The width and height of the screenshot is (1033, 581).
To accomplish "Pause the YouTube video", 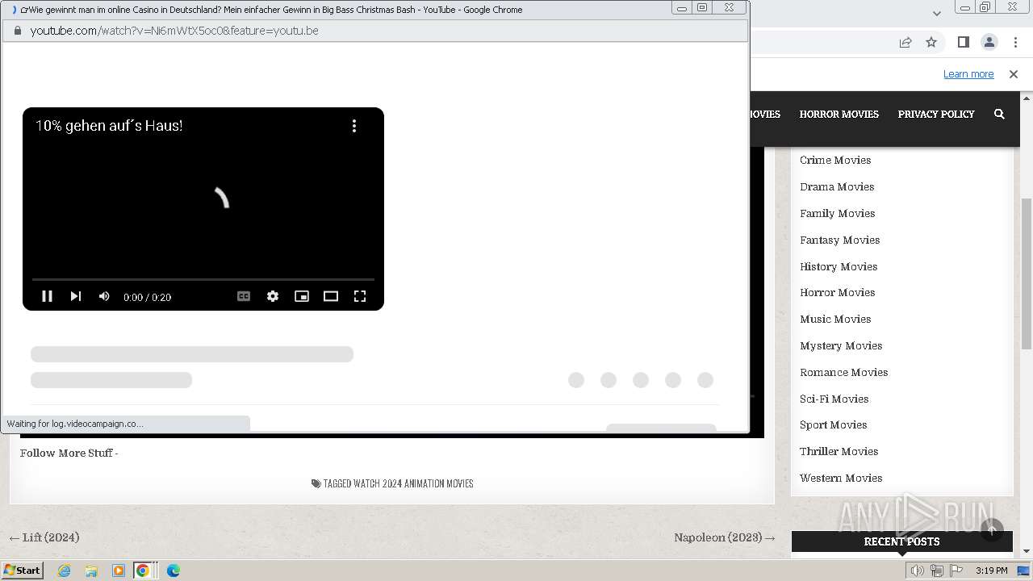I will tap(47, 296).
